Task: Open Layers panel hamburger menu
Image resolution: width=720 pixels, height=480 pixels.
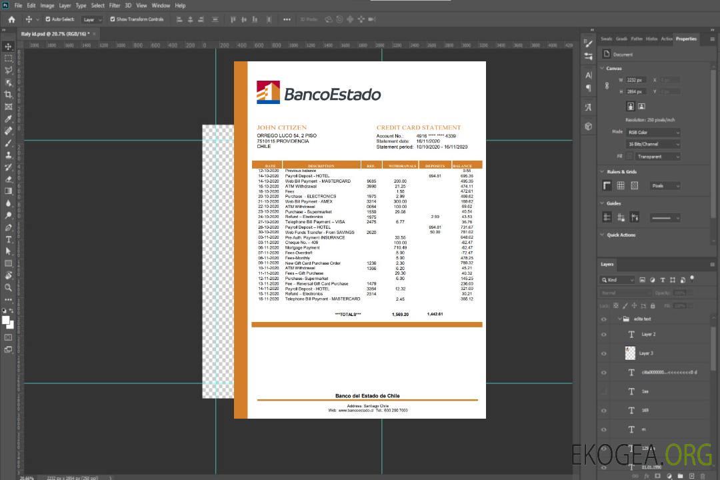Action: click(x=712, y=265)
